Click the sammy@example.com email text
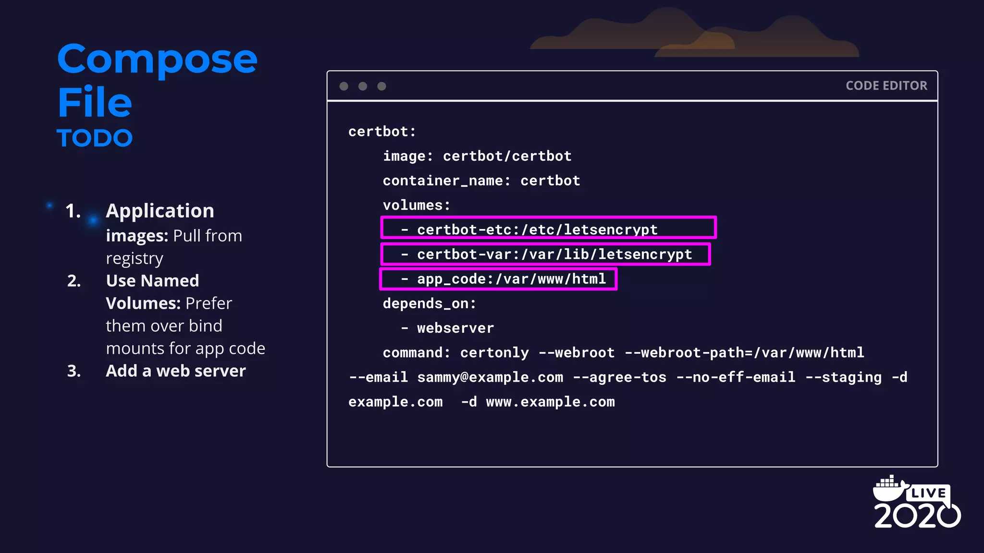Image resolution: width=984 pixels, height=553 pixels. 490,377
